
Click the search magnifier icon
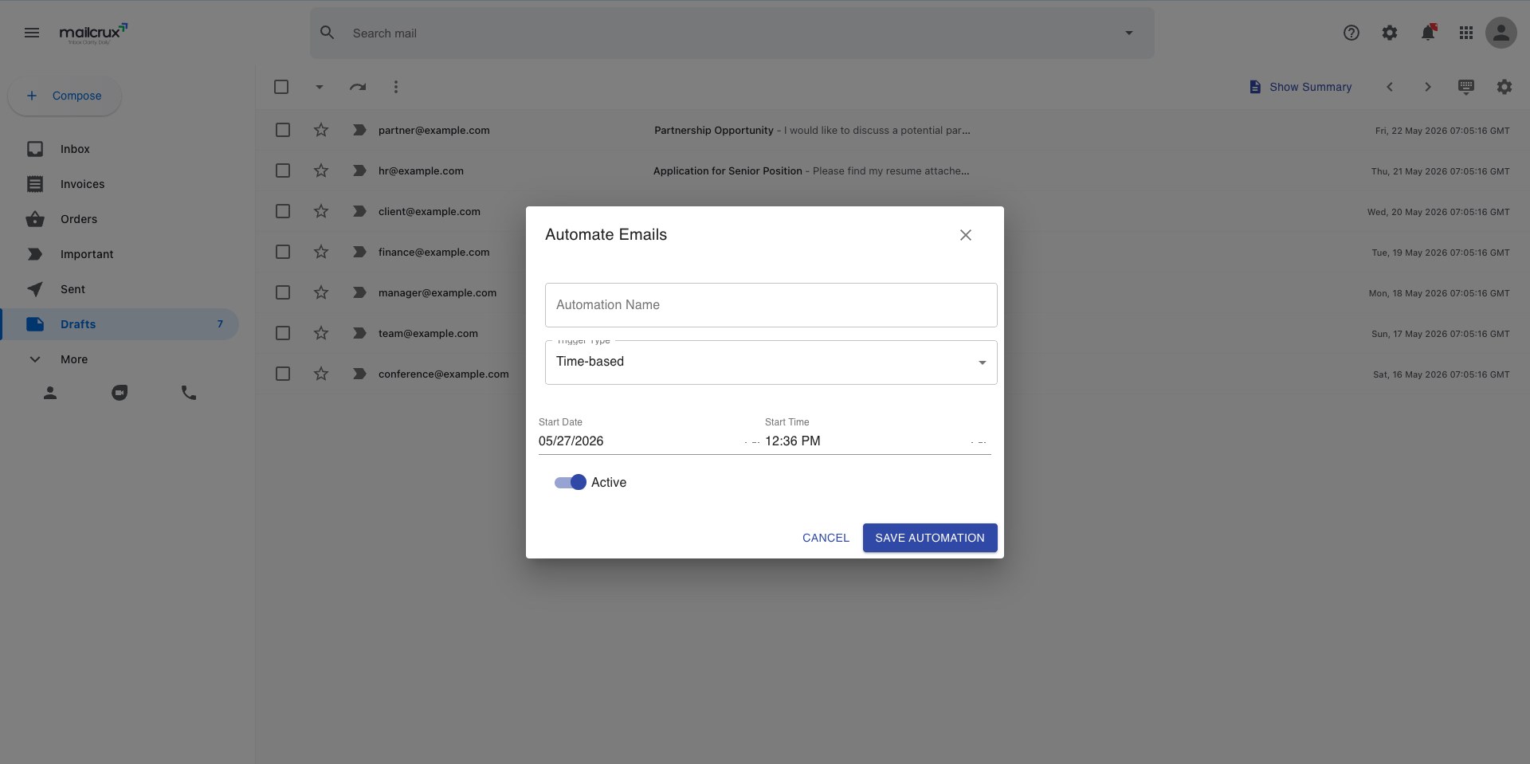click(x=328, y=33)
